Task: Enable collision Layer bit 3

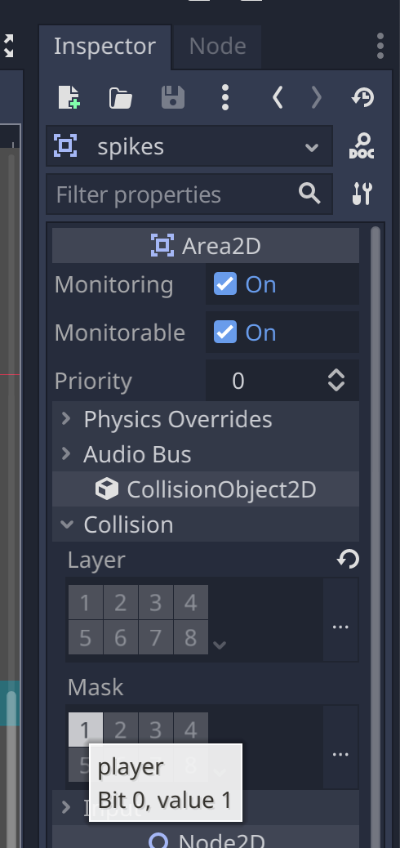Action: click(156, 602)
